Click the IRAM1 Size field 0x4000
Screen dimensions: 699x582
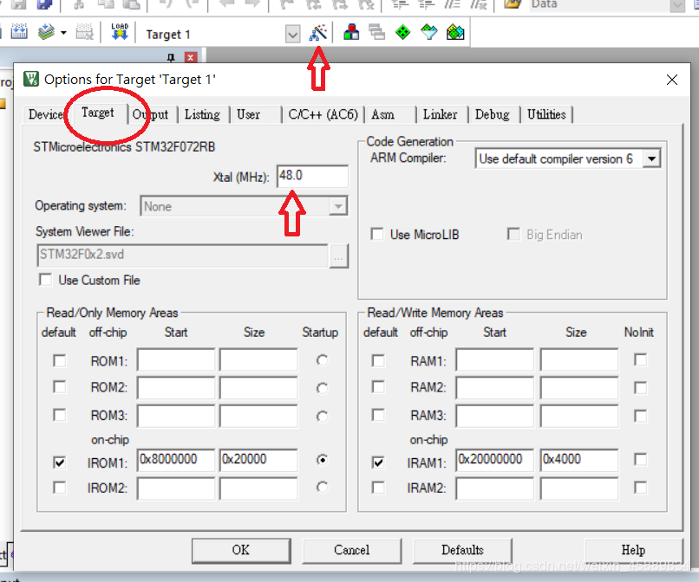pyautogui.click(x=579, y=460)
